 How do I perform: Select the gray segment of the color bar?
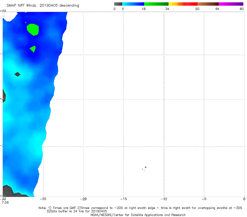pos(118,4)
